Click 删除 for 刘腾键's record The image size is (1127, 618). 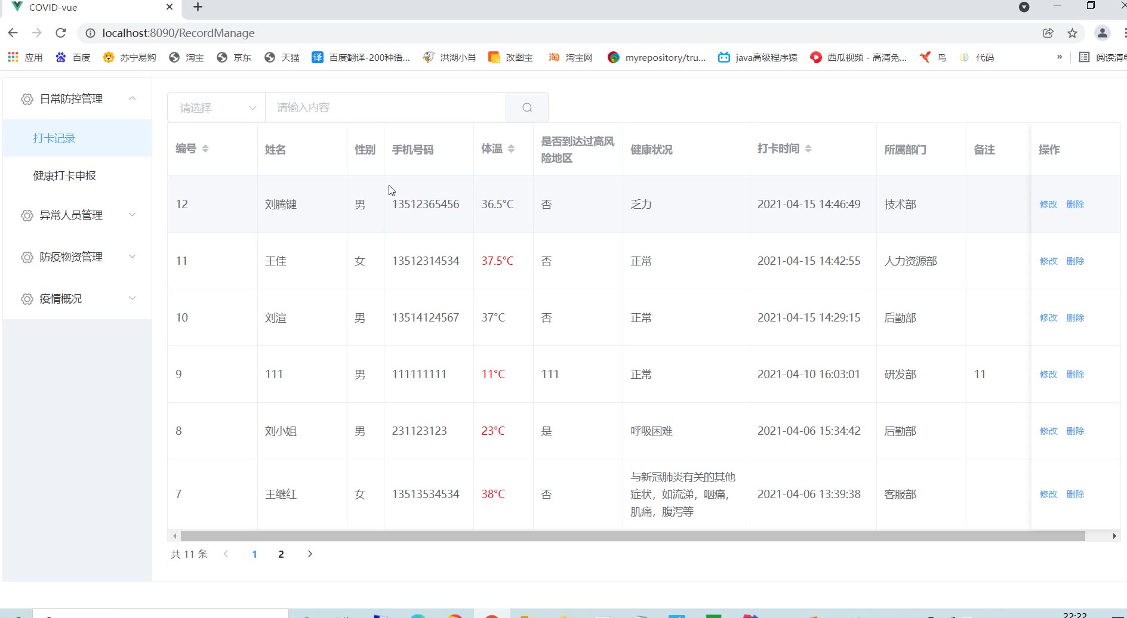pos(1075,204)
